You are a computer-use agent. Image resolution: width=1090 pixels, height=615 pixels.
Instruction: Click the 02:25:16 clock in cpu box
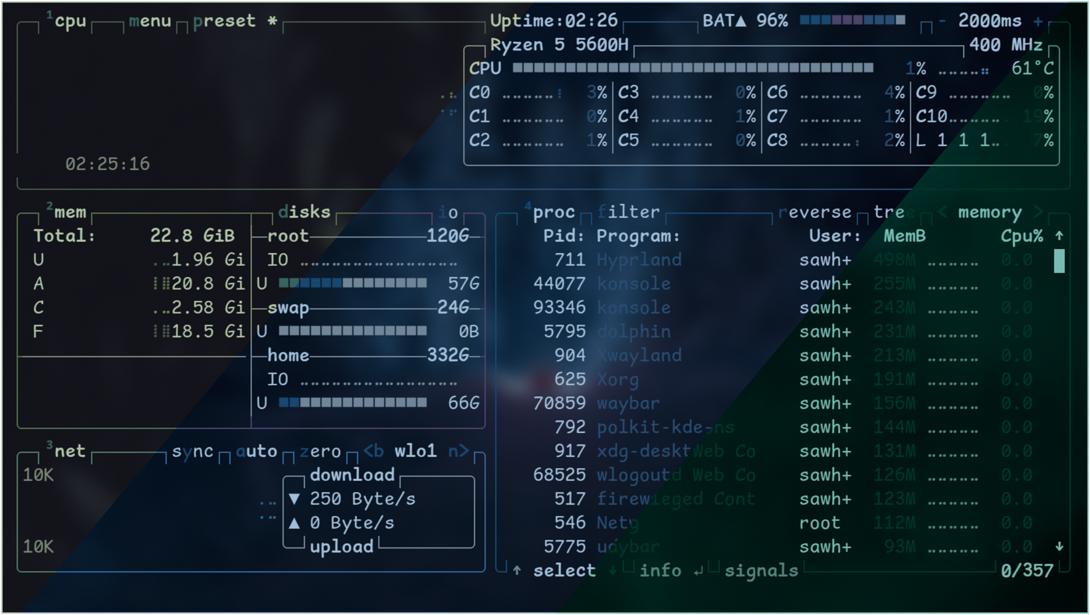pyautogui.click(x=107, y=164)
